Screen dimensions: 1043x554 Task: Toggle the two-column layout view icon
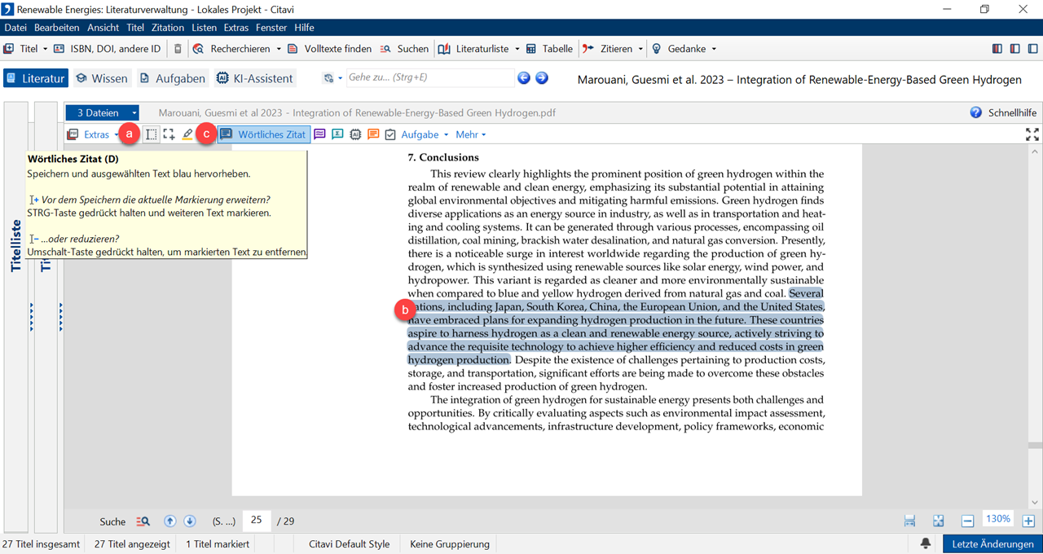click(x=1014, y=49)
